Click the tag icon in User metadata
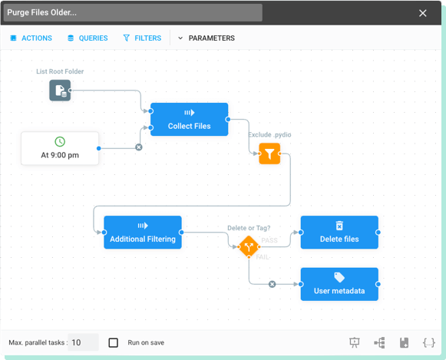Image resolution: width=446 pixels, height=360 pixels. pos(339,277)
